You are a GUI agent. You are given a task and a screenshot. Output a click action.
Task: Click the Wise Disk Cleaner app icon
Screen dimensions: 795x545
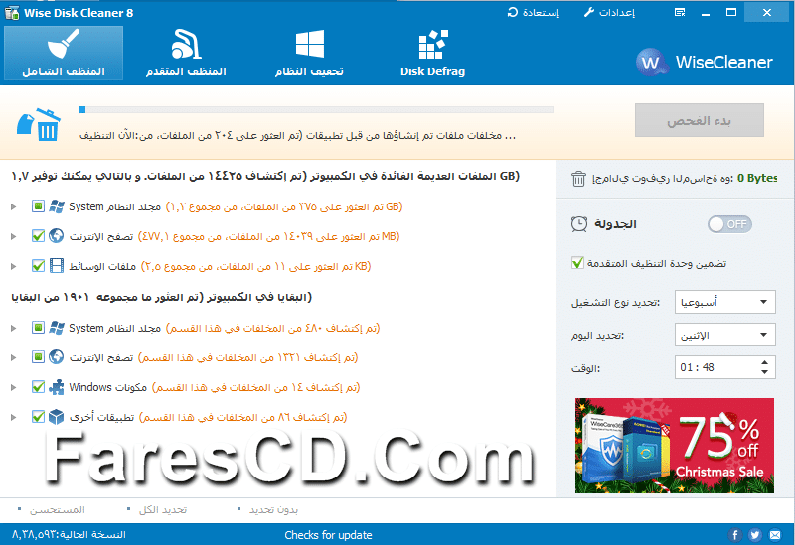(x=12, y=13)
